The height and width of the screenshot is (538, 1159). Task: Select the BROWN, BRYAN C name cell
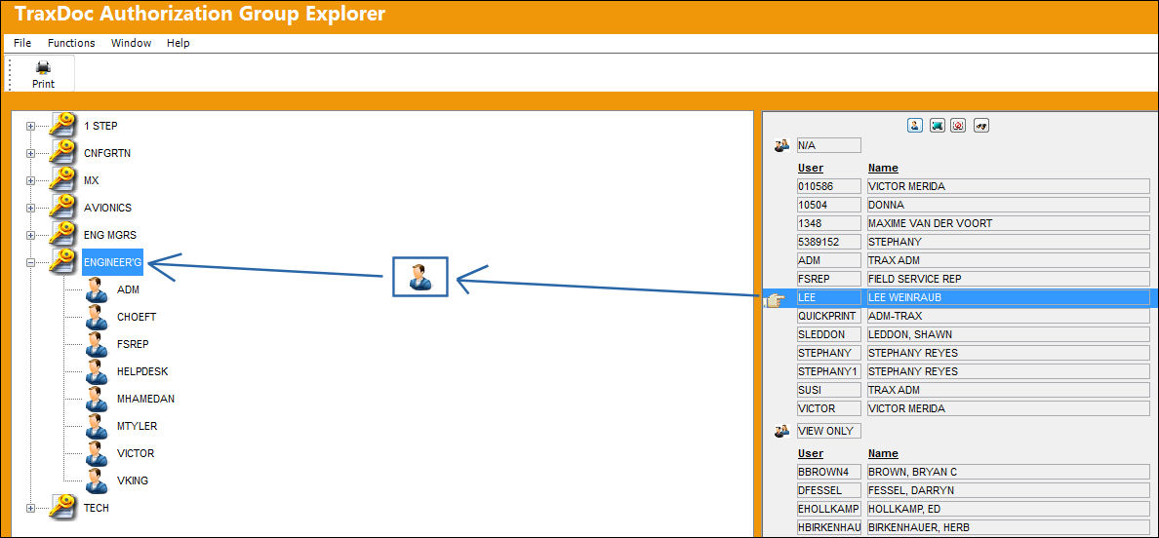1008,472
